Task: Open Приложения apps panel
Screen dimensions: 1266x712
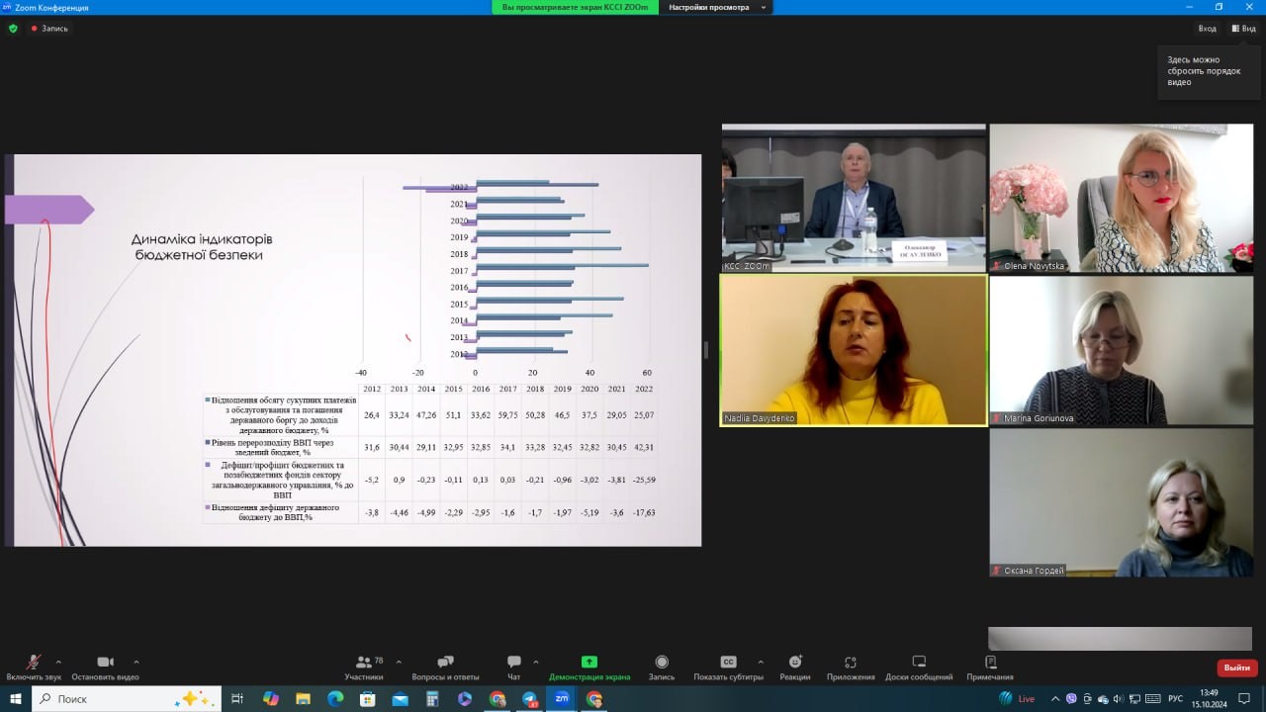Action: pos(851,668)
